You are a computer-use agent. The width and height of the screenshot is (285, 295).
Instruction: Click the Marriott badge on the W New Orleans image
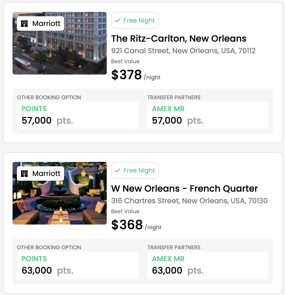click(x=40, y=173)
